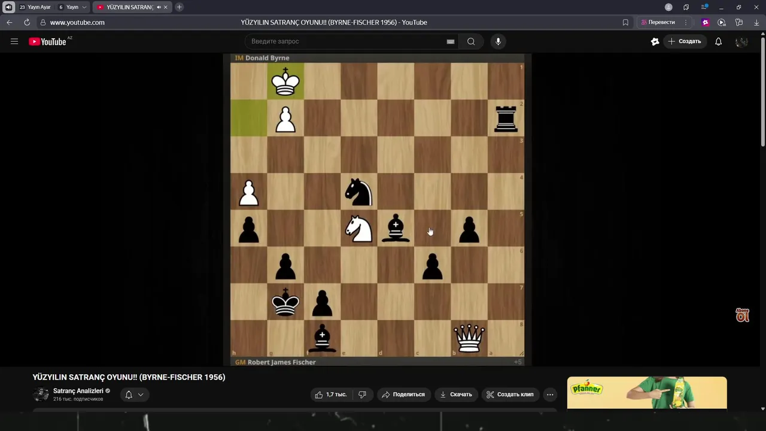This screenshot has height=431, width=766.
Task: Bookmark this page with the bookmark icon
Action: click(x=625, y=22)
